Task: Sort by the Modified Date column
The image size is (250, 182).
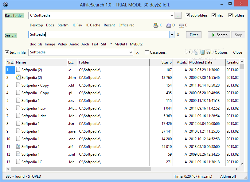Action: click(x=207, y=62)
